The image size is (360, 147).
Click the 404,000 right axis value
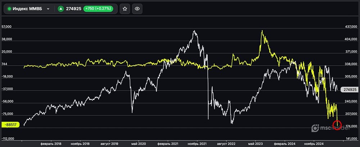coord(351,40)
